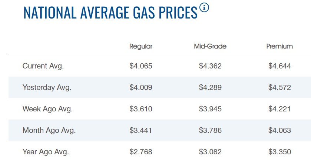Select the Mid-Grade column header
This screenshot has height=161, width=311.
[x=210, y=46]
